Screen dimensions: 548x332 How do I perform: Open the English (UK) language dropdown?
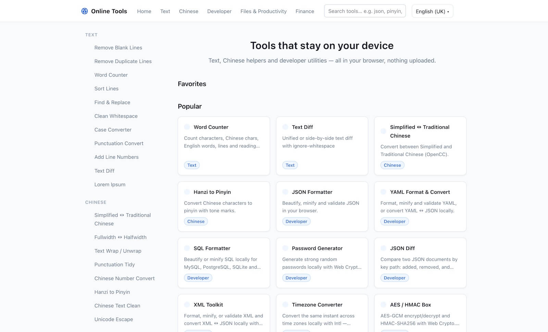432,11
